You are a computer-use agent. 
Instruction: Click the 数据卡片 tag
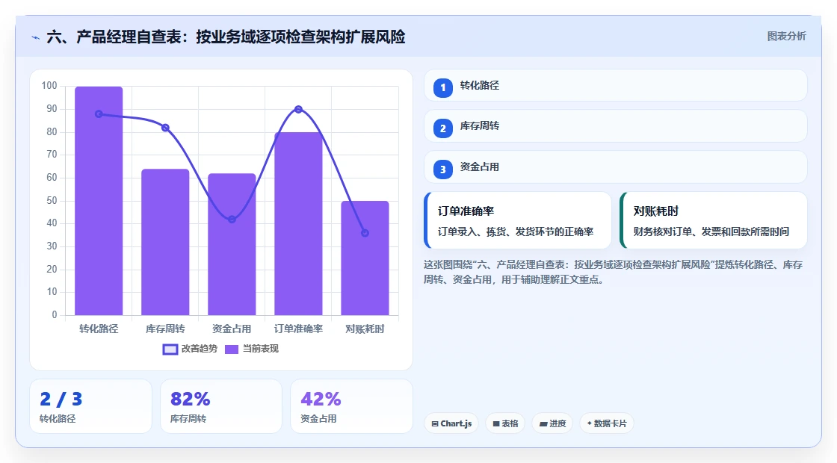(607, 423)
